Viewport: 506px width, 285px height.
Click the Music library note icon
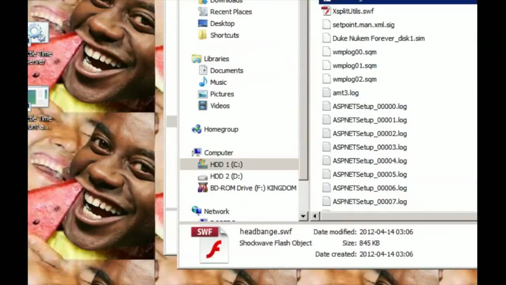tap(203, 82)
